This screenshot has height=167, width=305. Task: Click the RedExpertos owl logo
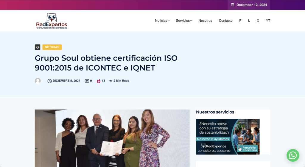(52, 21)
